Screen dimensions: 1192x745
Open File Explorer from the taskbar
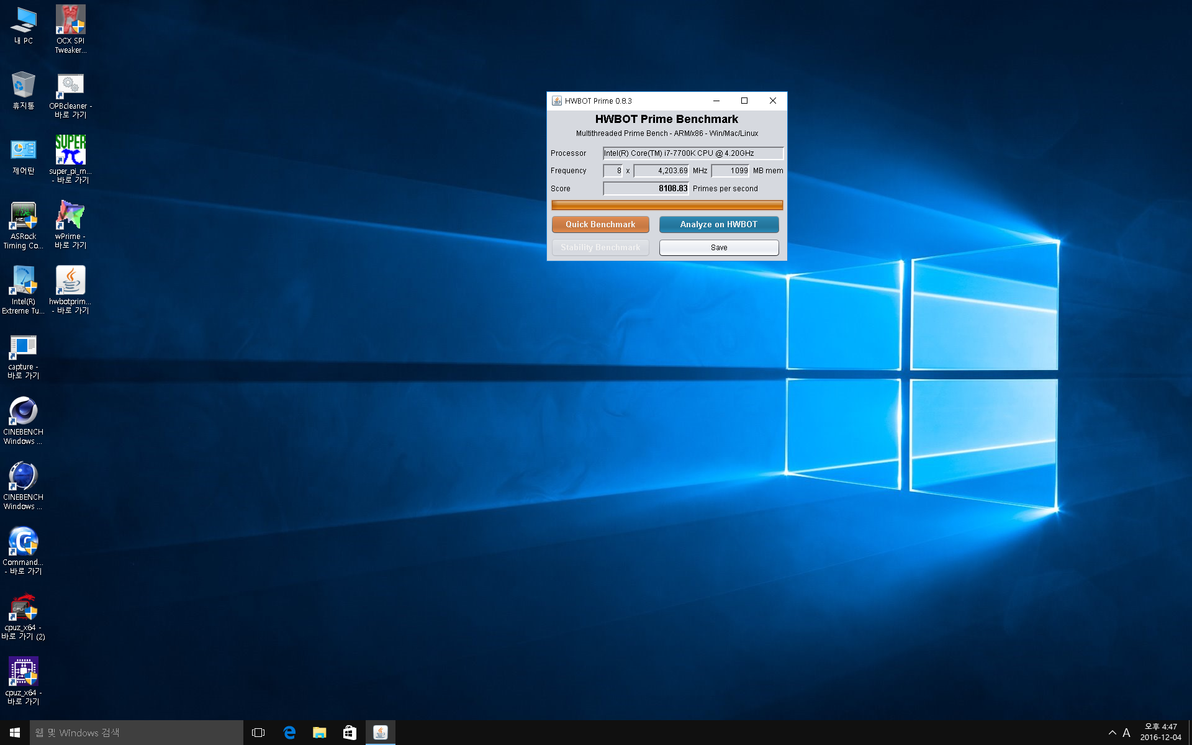[x=319, y=733]
